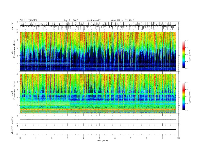
Task: Click inside the ch.1 spectrogram panel
Action: (98, 52)
